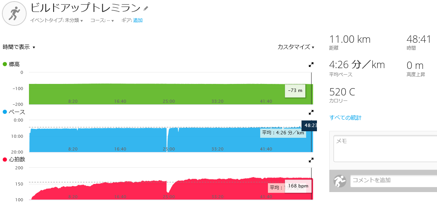Toggle the red 心拍数 legend dot
The image size is (437, 204).
tap(5, 160)
